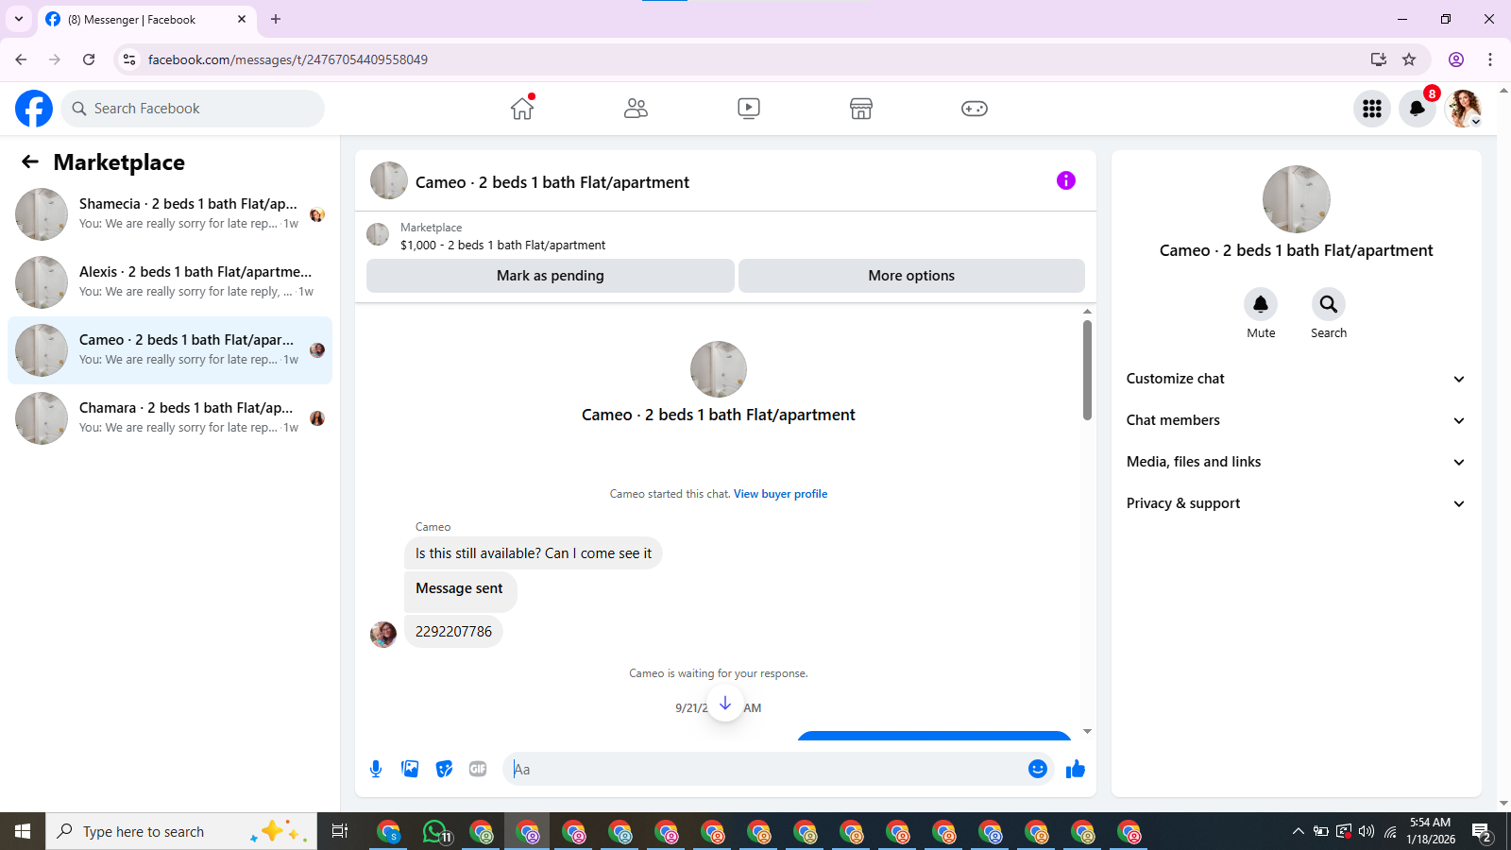The width and height of the screenshot is (1511, 850).
Task: Go back using Marketplace back arrow
Action: tap(30, 161)
